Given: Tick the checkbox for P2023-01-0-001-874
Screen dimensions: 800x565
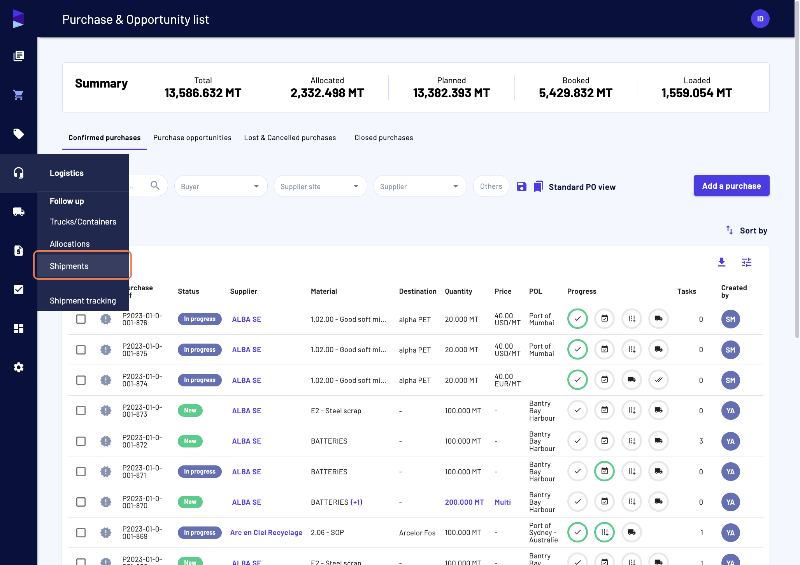Looking at the screenshot, I should 81,380.
